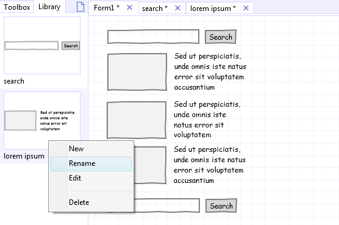This screenshot has height=225, width=339.
Task: Choose New from the context menu
Action: point(91,149)
